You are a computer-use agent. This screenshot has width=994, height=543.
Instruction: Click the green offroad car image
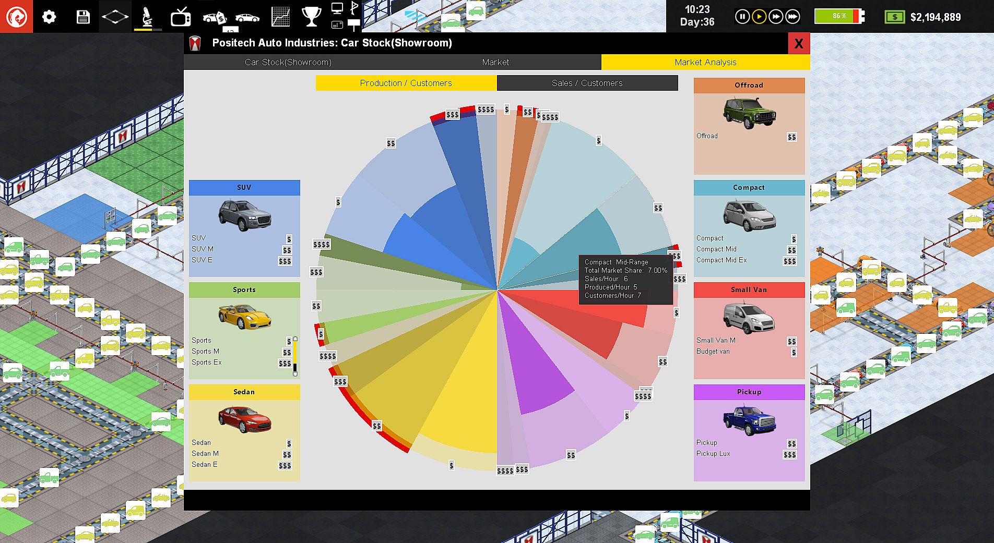(749, 113)
